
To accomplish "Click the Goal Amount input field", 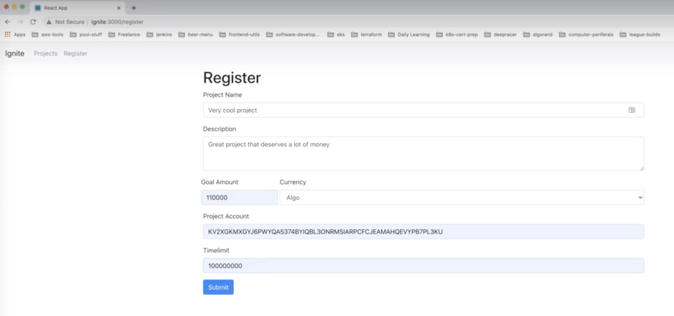I will (x=239, y=197).
